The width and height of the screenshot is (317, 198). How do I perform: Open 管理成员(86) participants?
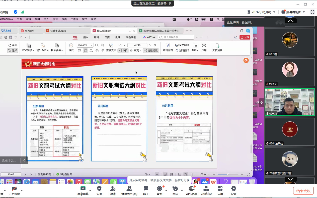[x=129, y=191]
